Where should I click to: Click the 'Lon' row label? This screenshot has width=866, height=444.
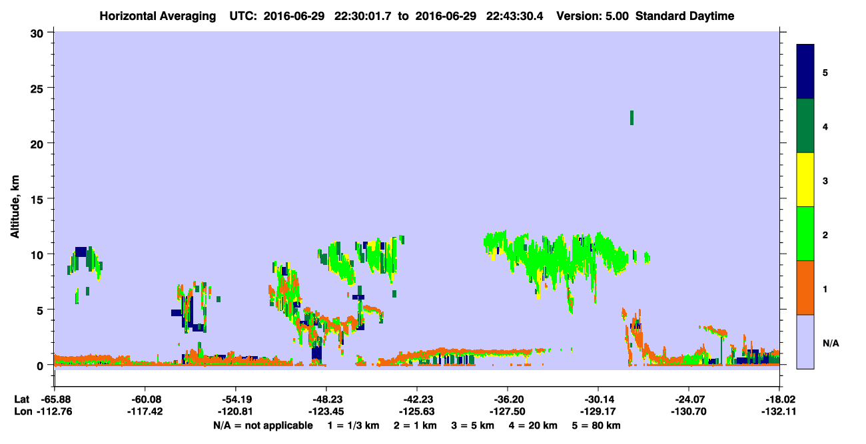[x=22, y=412]
